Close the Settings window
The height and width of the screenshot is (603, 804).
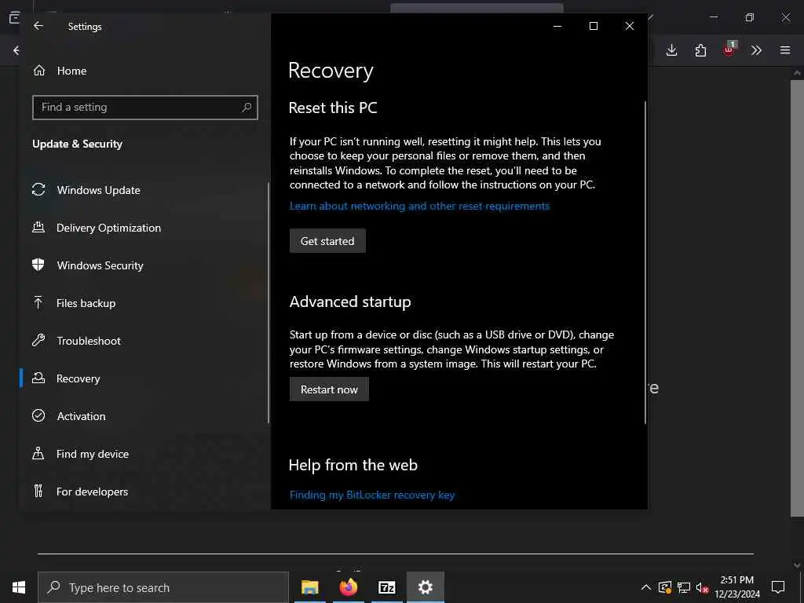click(630, 26)
